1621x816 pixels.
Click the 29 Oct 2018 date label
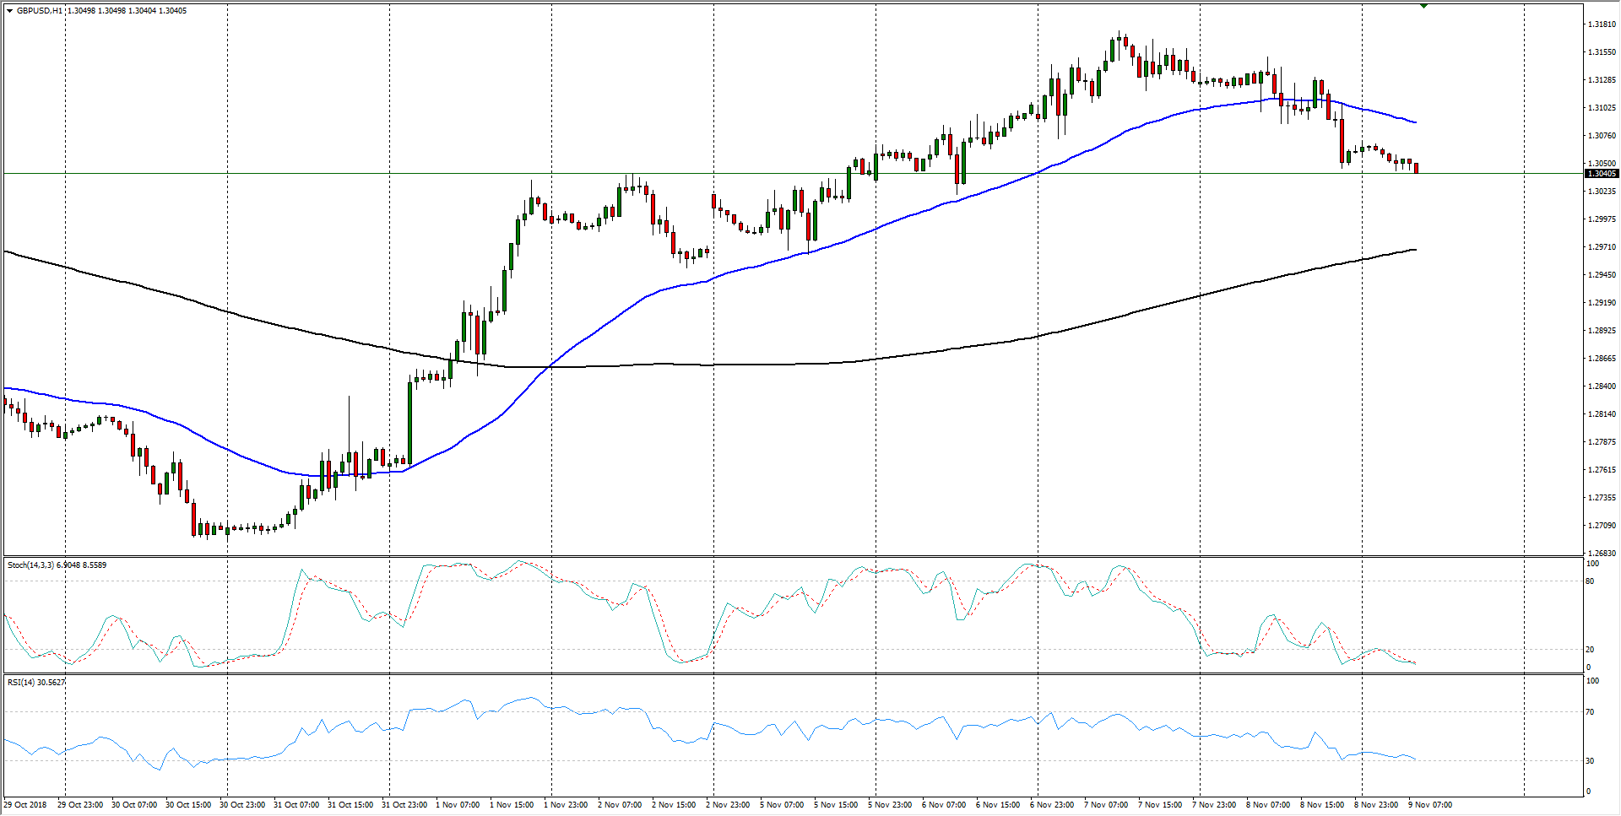click(x=25, y=805)
